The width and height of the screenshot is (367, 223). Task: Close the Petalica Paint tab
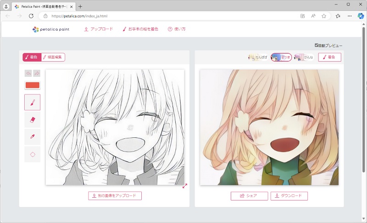pyautogui.click(x=72, y=7)
